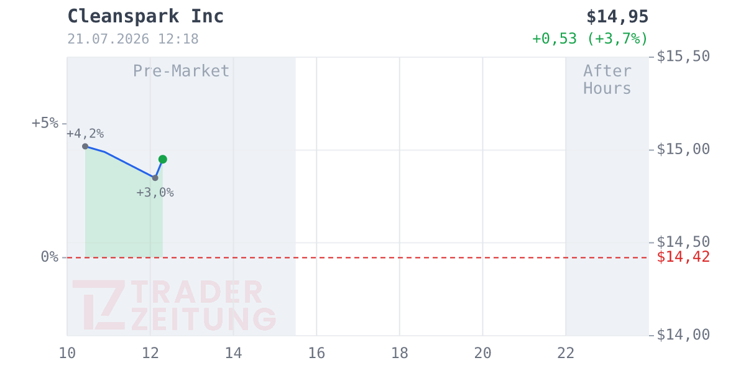This screenshot has height=373, width=746.
Task: Click the $14,00 price axis label
Action: pyautogui.click(x=683, y=334)
